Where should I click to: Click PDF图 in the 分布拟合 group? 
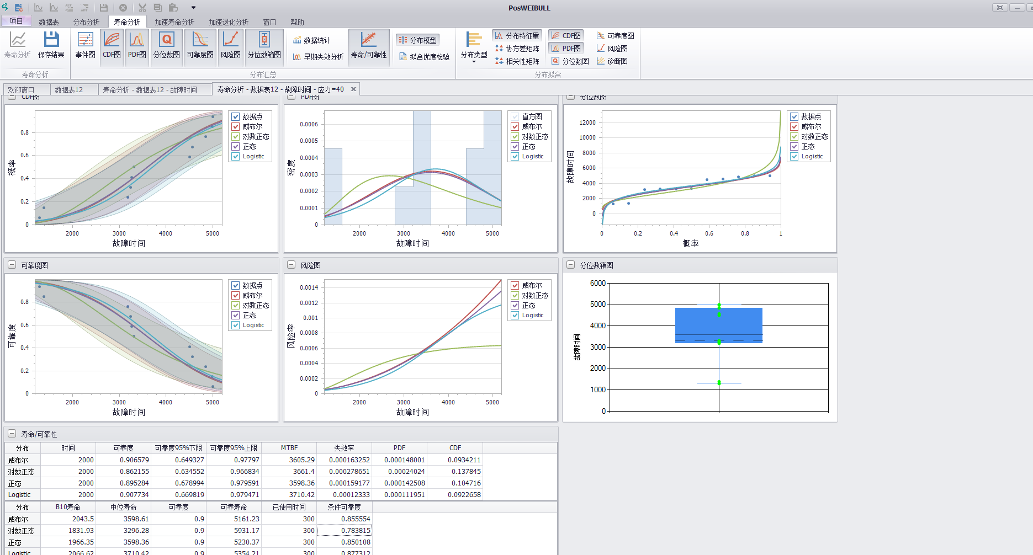[x=566, y=49]
